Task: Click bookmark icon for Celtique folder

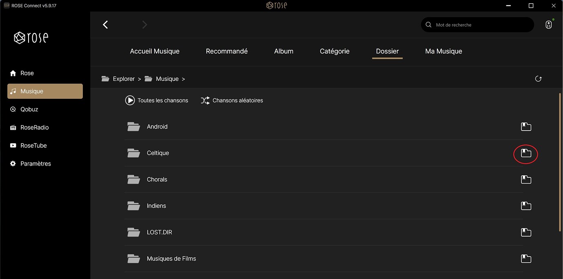Action: click(x=526, y=153)
